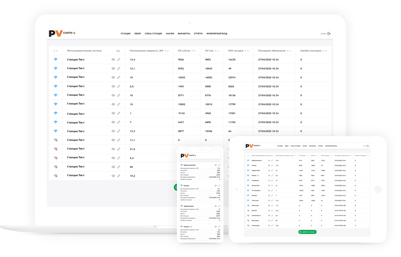401x257 pixels.
Task: Toggle the eye icon in laptop's 11,1 MW row
Action: pyautogui.click(x=113, y=140)
